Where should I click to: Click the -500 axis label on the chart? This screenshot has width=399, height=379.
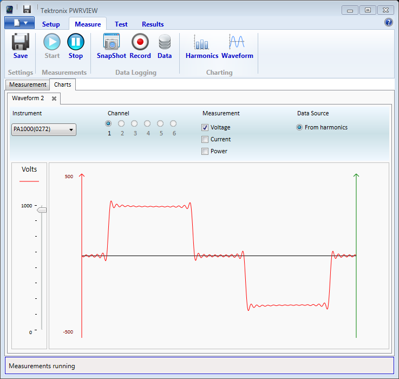(68, 332)
